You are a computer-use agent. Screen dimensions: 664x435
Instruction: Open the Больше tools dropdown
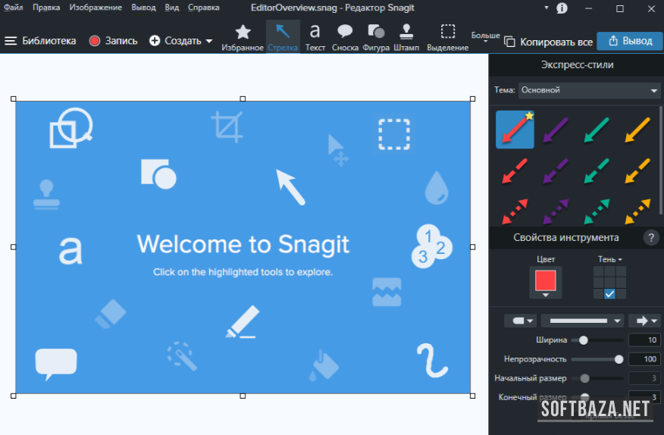click(x=486, y=36)
